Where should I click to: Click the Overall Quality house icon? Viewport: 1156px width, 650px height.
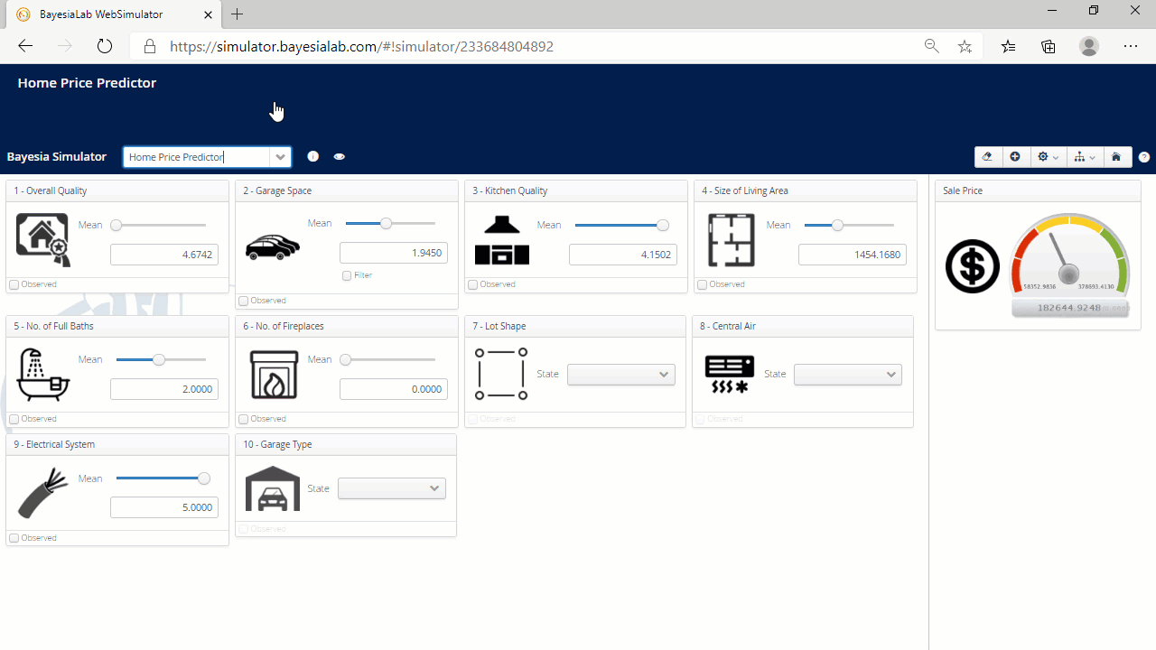coord(42,239)
